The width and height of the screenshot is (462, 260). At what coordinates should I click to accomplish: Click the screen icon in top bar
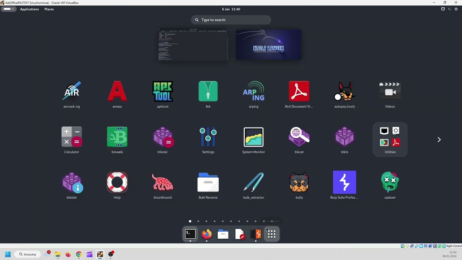[x=443, y=9]
